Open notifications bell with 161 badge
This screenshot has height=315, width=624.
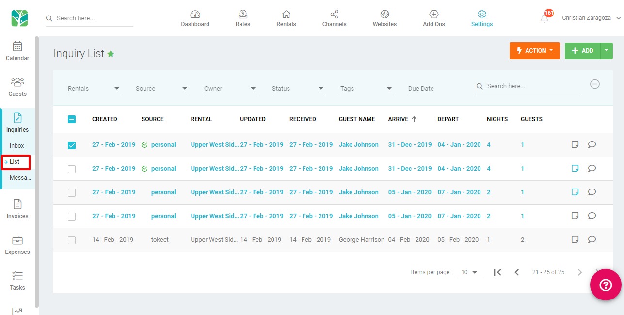pyautogui.click(x=545, y=17)
